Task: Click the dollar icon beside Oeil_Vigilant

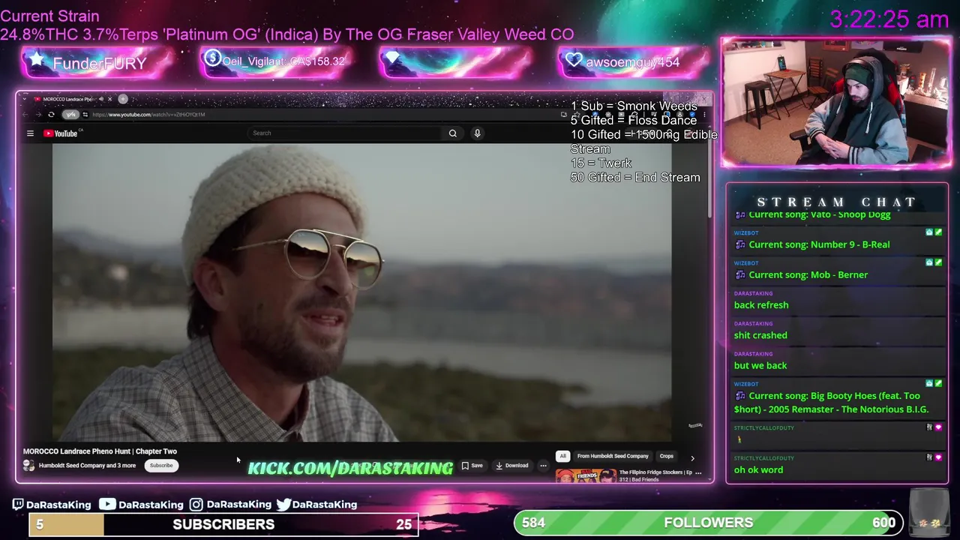Action: point(212,58)
